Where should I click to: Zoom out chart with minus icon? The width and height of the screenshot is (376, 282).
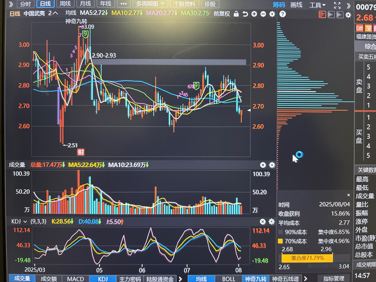pyautogui.click(x=263, y=14)
